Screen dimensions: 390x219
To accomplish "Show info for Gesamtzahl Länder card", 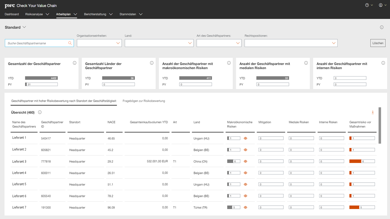I will (x=152, y=63).
